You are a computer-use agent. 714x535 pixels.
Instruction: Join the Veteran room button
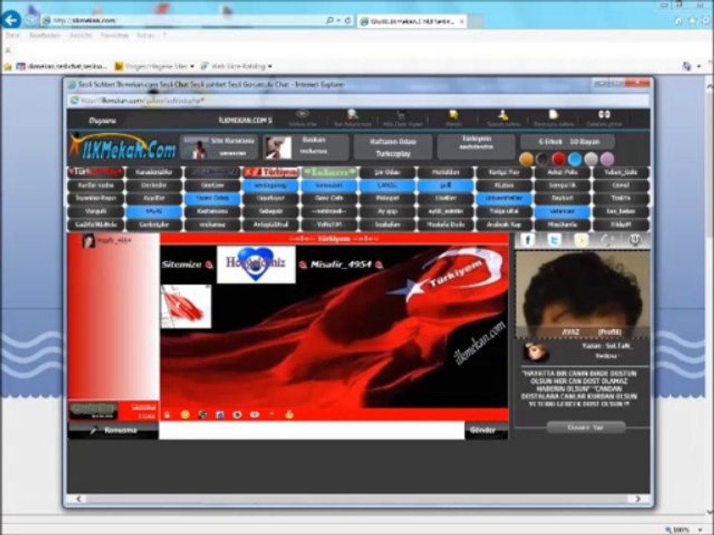[x=562, y=212]
